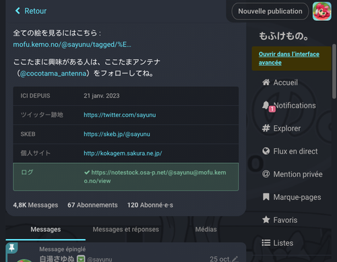The width and height of the screenshot is (337, 262).
Task: Click the pencil edited icon near 25 oct.
Action: point(235,259)
